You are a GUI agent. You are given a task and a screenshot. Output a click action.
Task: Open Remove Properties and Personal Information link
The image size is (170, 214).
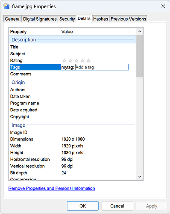[x=52, y=188]
